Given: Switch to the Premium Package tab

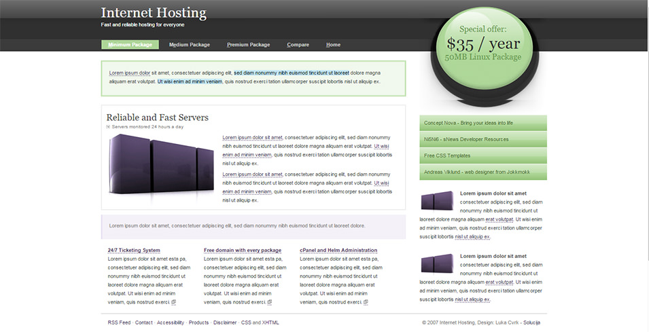Looking at the screenshot, I should [248, 45].
